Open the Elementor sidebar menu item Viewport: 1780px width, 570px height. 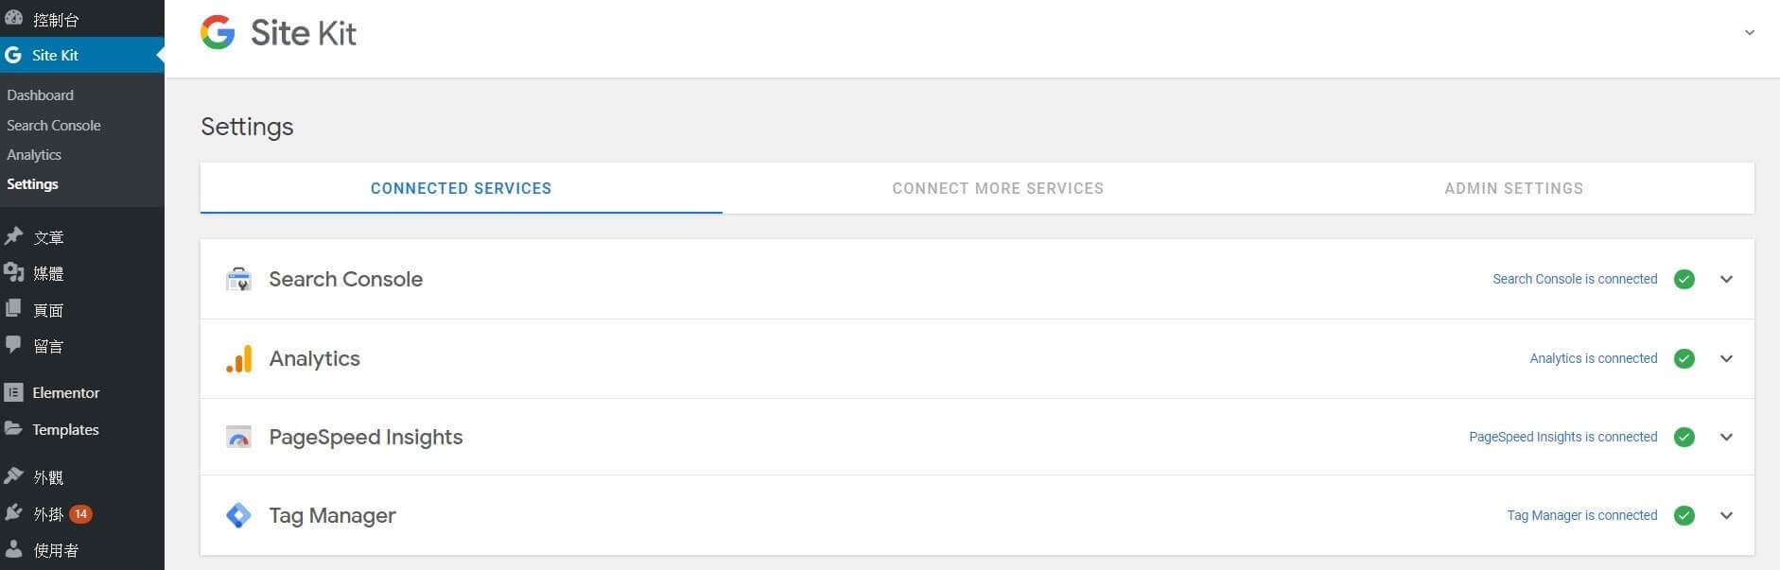click(x=65, y=392)
